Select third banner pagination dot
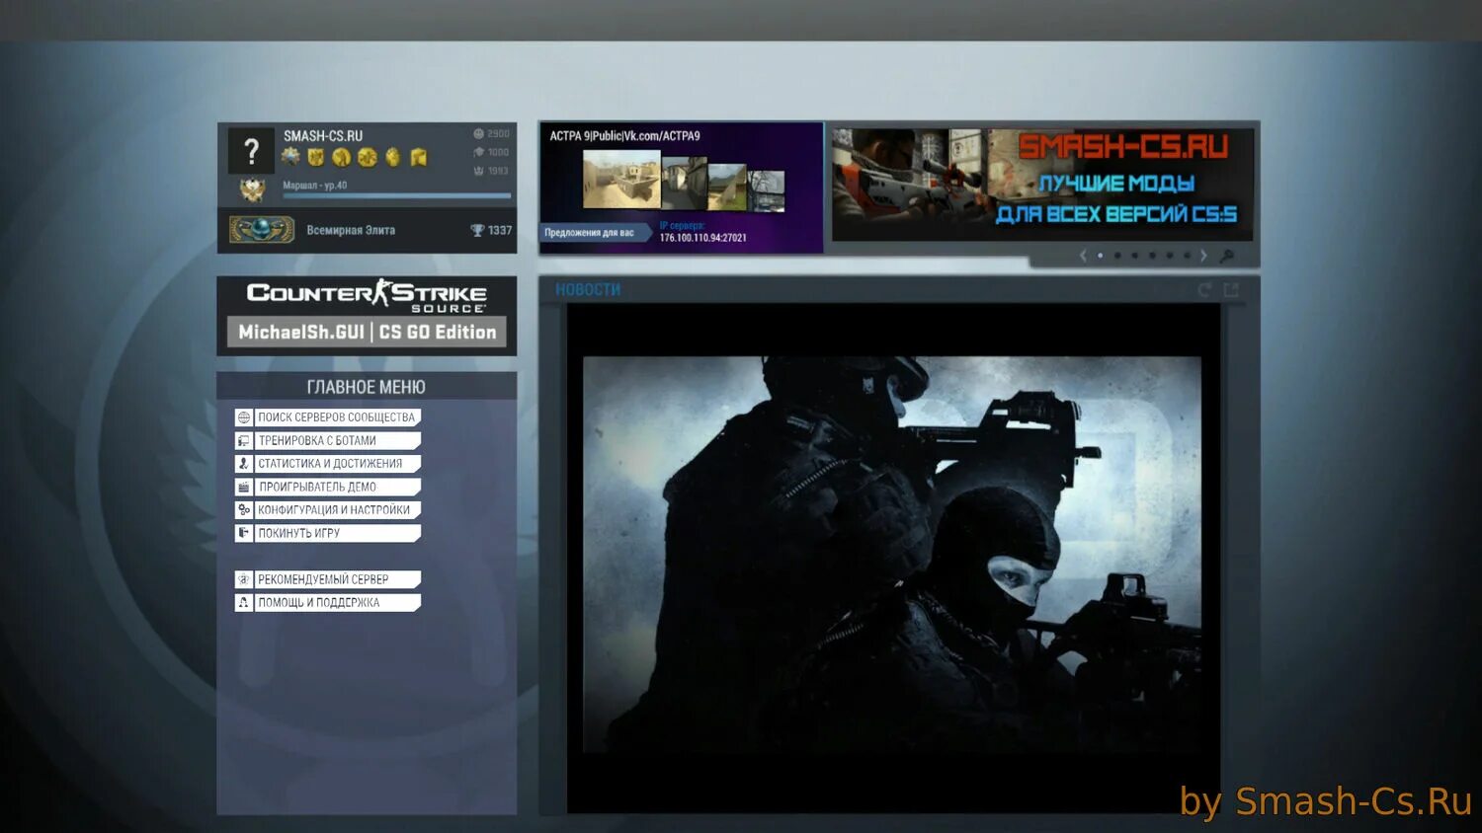 click(1135, 256)
